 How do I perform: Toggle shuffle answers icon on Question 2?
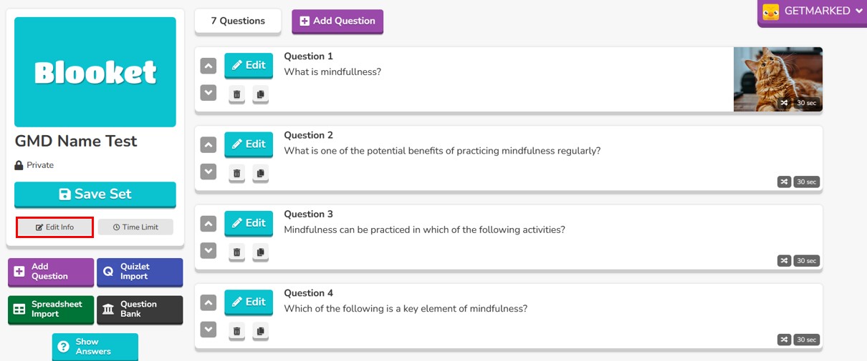[785, 182]
